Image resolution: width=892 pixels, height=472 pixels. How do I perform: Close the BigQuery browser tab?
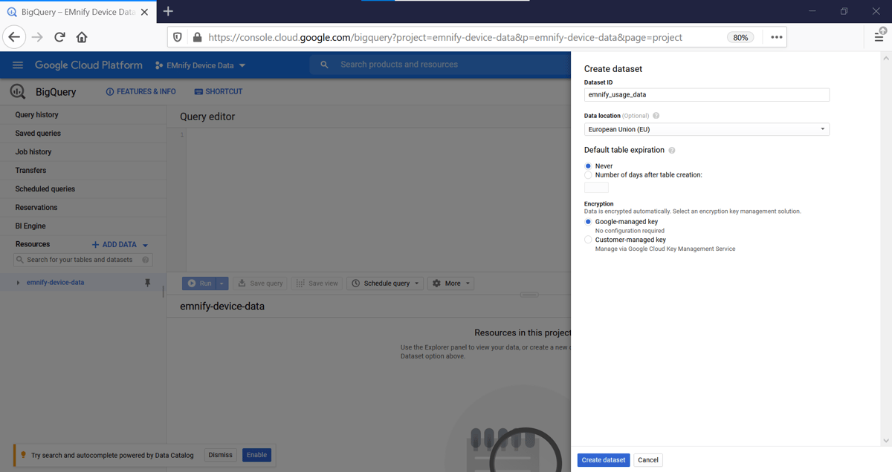pyautogui.click(x=144, y=12)
